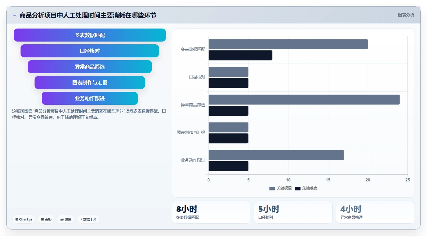Open the 8小时 多表数据匹配 stat card
Image resolution: width=427 pixels, height=236 pixels.
pos(211,212)
